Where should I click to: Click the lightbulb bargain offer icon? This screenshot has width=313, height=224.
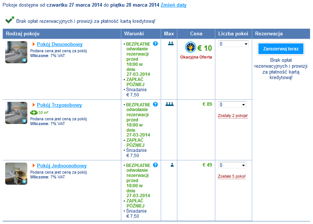191,47
